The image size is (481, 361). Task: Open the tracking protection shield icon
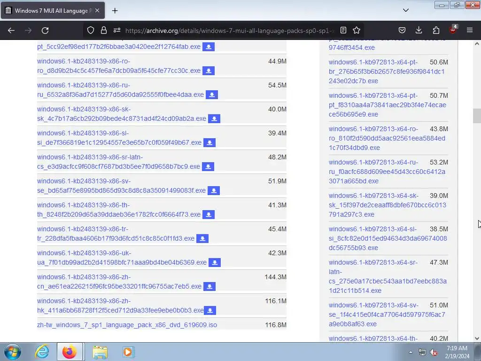pyautogui.click(x=91, y=30)
